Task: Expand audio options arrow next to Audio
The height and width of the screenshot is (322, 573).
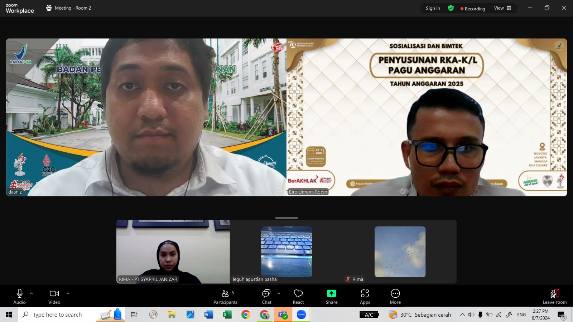Action: [32, 293]
